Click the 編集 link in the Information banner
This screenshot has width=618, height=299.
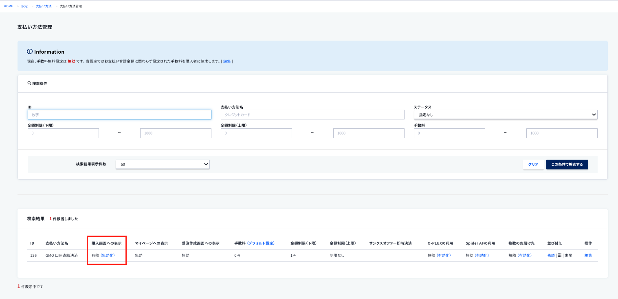227,61
